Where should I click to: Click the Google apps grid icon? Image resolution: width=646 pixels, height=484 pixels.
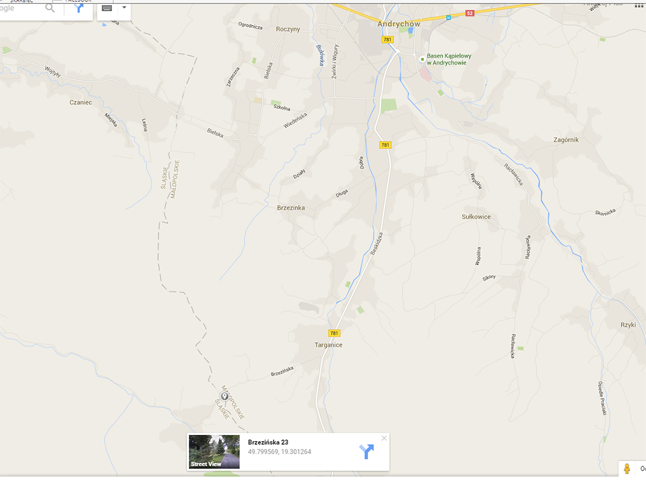(639, 5)
